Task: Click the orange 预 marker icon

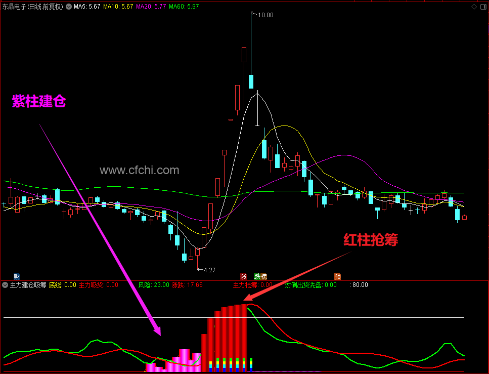Action: (x=337, y=277)
